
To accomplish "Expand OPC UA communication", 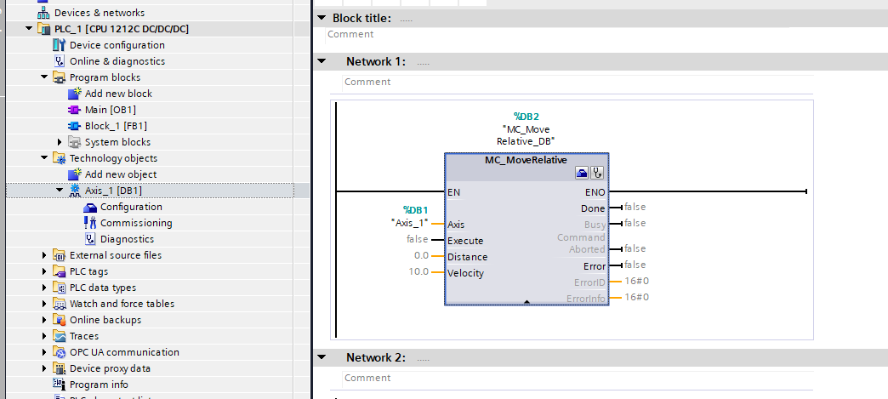I will coord(45,352).
